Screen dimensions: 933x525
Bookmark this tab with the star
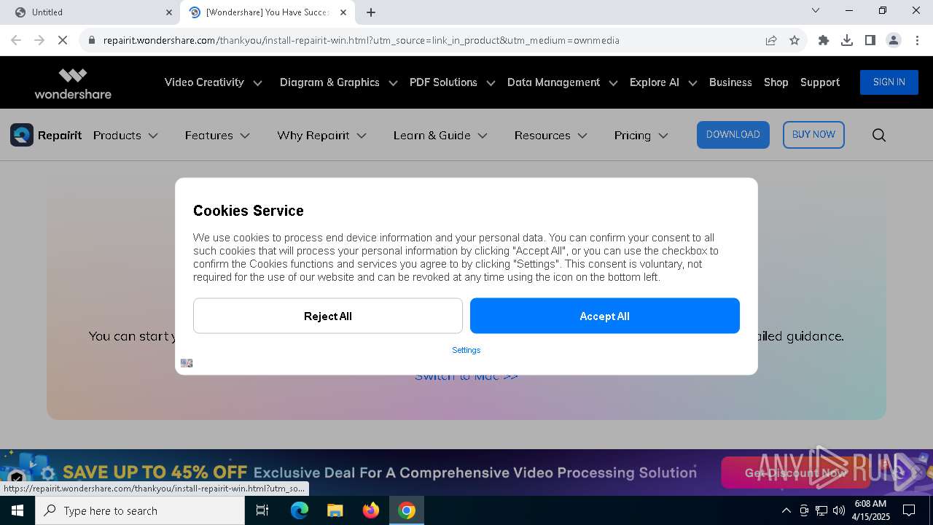[x=795, y=40]
